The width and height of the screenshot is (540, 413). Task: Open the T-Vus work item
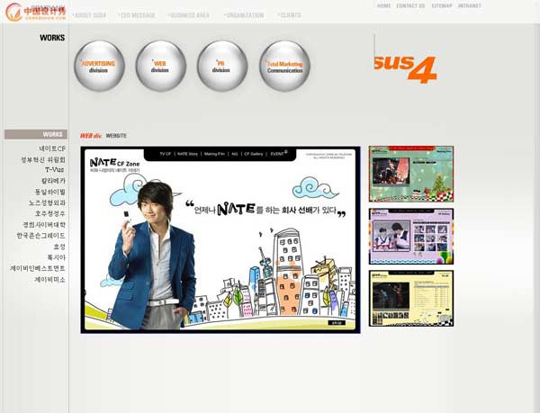[x=54, y=170]
